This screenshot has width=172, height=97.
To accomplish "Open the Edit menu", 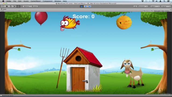I will tap(20, 1).
